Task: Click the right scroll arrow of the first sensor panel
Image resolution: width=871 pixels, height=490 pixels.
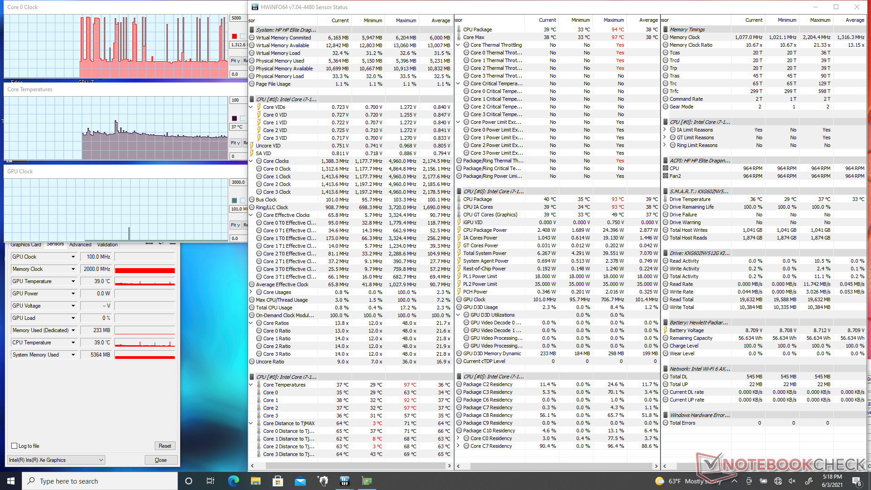Action: (450, 466)
